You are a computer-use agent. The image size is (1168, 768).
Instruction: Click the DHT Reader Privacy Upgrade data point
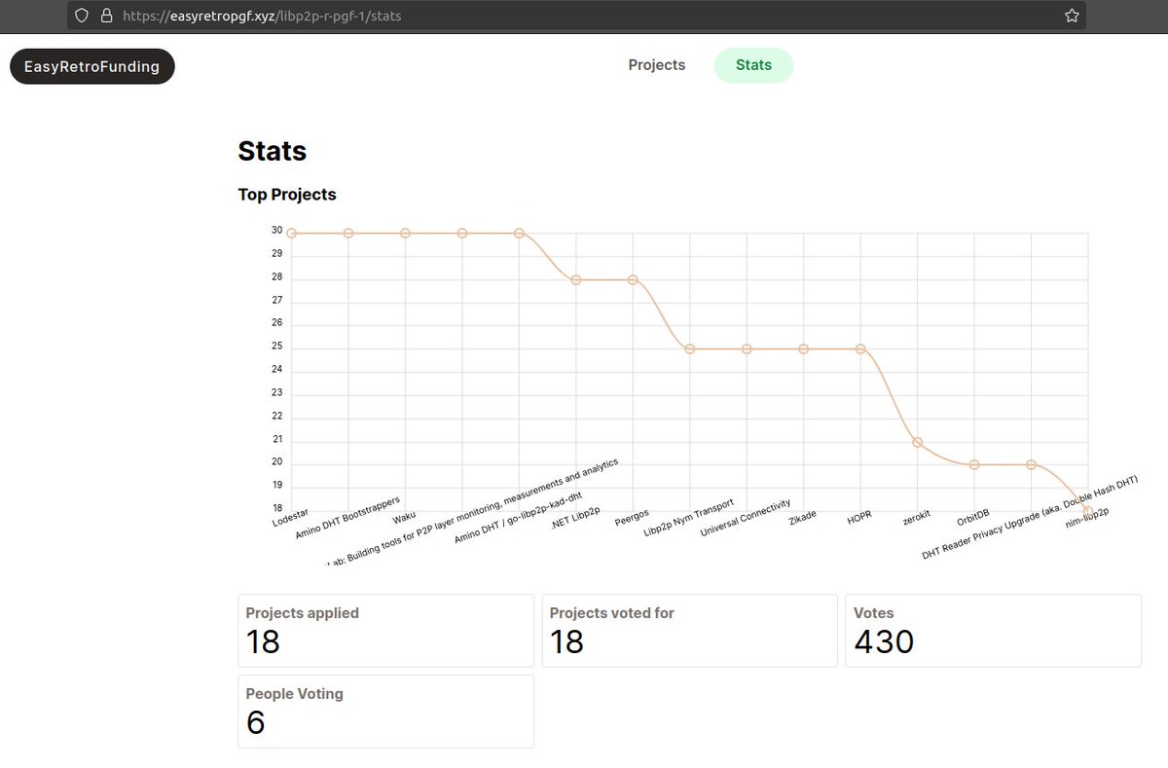[x=1031, y=464]
